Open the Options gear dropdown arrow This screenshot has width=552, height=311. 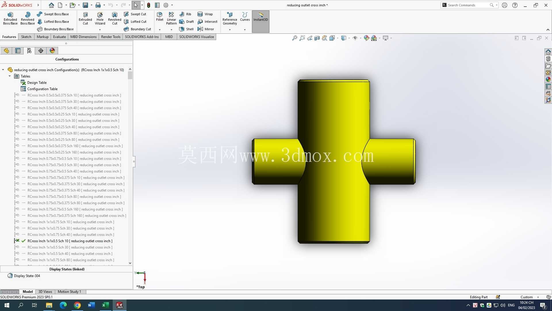point(172,5)
